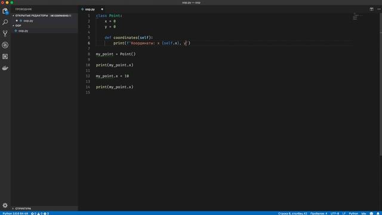
Task: Click the f-string print statement on line 6
Action: click(152, 43)
